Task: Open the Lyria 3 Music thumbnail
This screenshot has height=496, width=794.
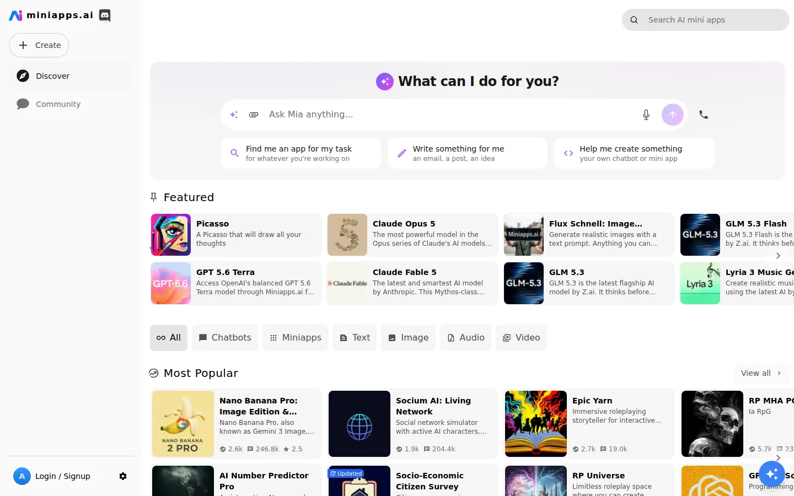Action: tap(700, 283)
